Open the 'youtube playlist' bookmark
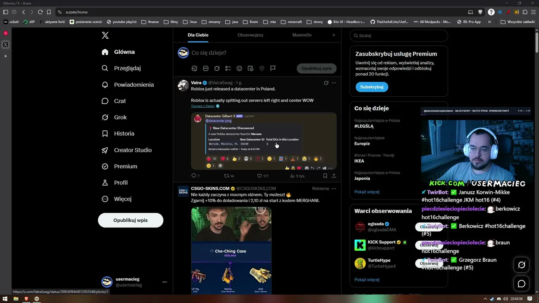This screenshot has width=539, height=303. coord(122,22)
